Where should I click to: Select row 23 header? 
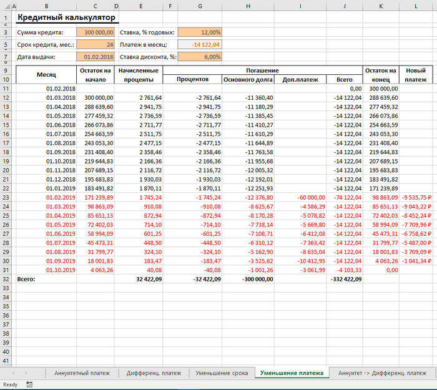pos(7,197)
